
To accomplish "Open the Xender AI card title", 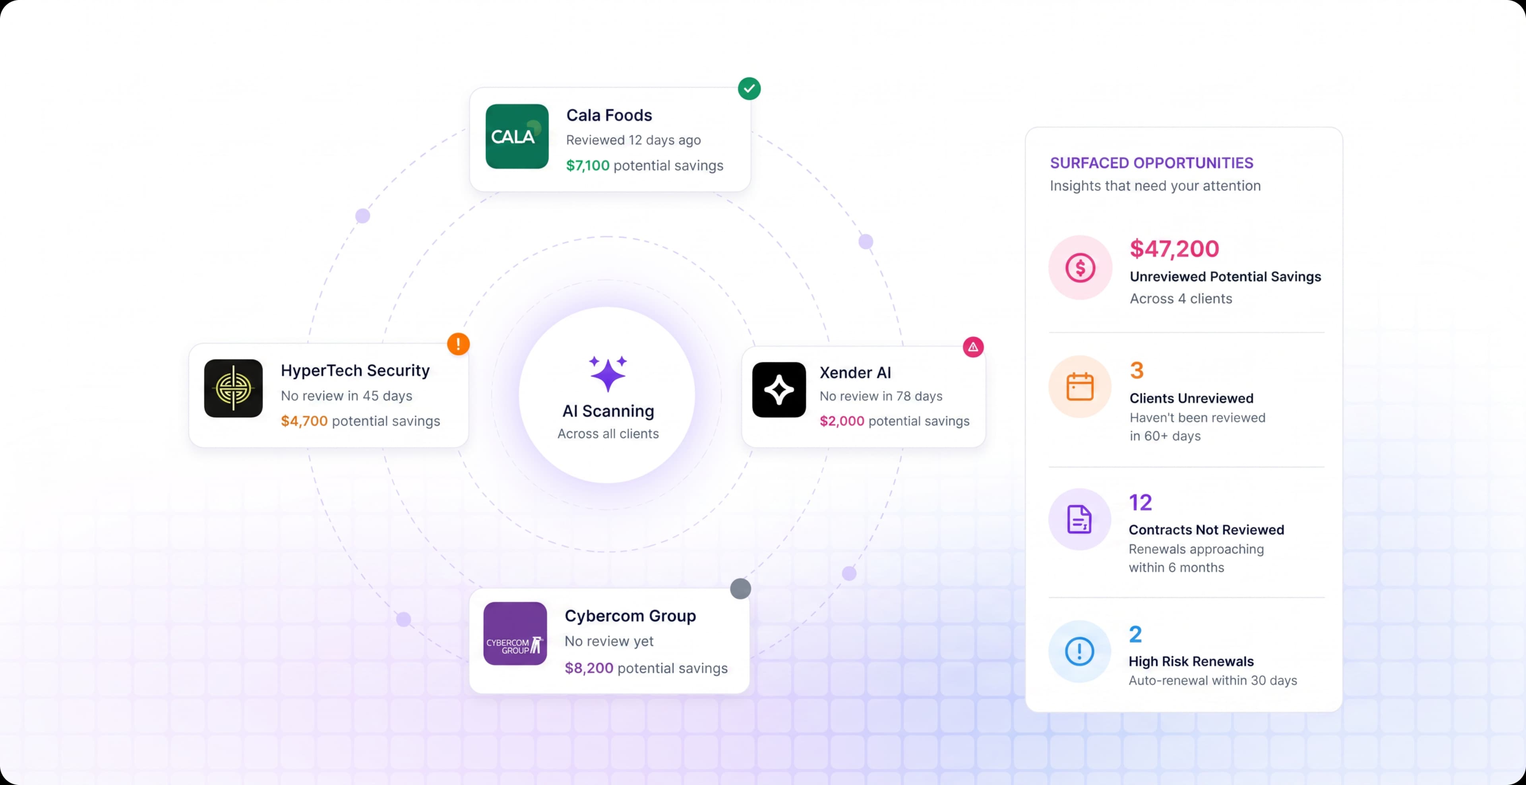I will (856, 373).
